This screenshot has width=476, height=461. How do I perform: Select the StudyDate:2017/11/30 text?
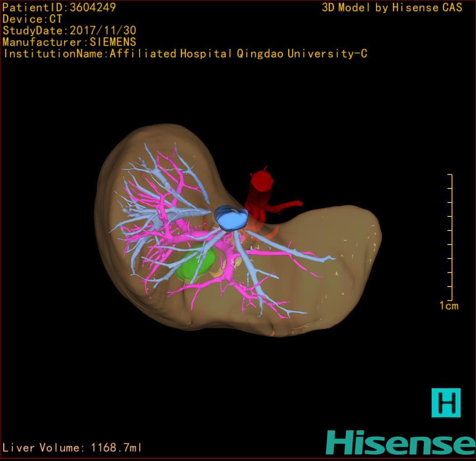(69, 31)
